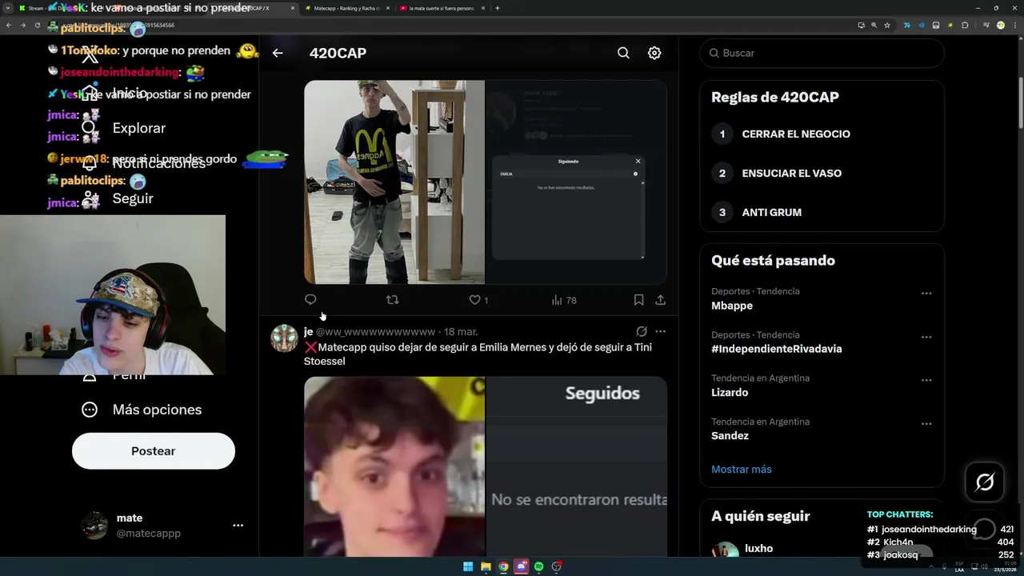
Task: Open Spotify from the taskbar
Action: point(538,566)
